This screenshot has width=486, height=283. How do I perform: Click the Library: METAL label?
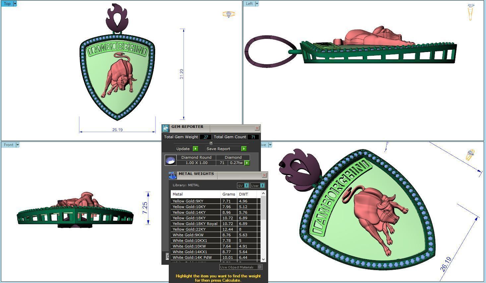(186, 185)
